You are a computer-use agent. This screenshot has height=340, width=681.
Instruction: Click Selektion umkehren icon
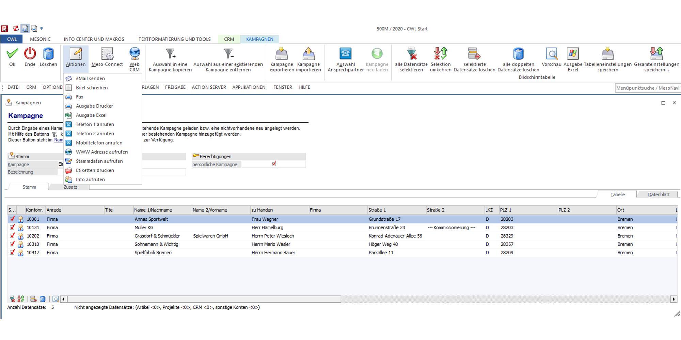(x=441, y=54)
